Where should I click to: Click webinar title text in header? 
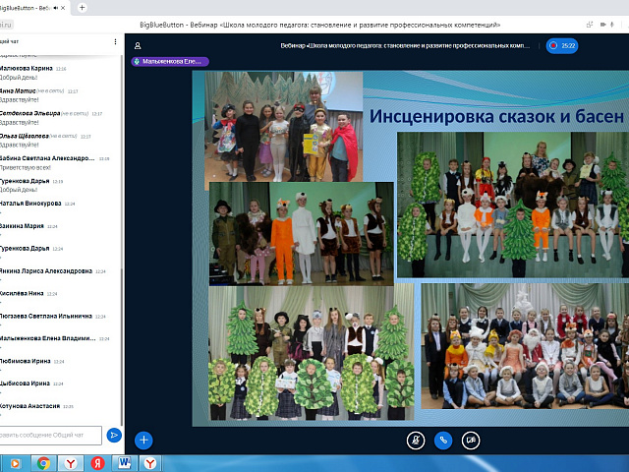click(405, 46)
